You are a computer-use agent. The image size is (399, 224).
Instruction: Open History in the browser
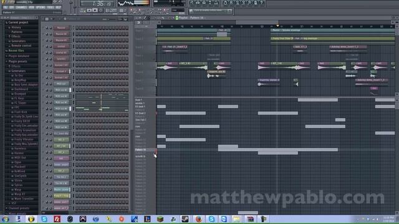click(16, 27)
